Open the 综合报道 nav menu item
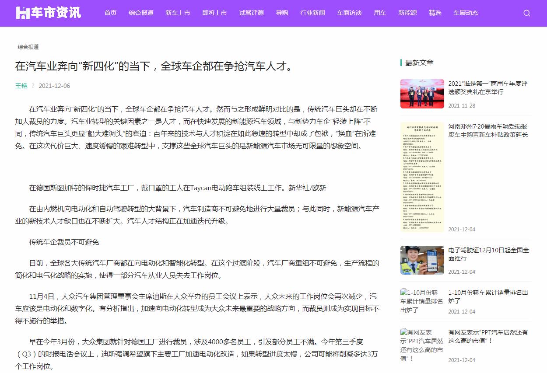Screen dimensions: 547x373 141,13
